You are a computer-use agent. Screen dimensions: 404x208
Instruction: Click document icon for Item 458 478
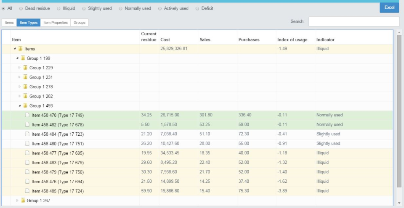pyautogui.click(x=27, y=115)
